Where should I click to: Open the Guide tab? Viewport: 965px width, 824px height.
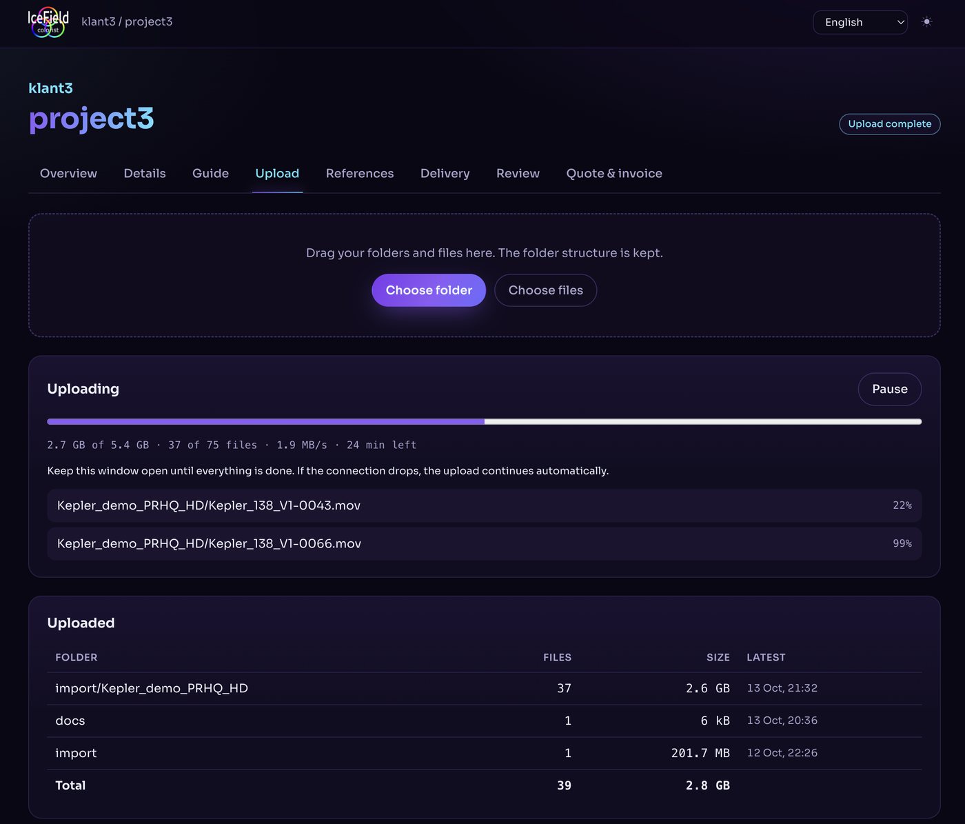coord(210,174)
